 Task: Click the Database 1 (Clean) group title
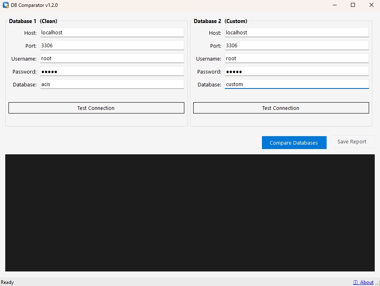pos(33,21)
